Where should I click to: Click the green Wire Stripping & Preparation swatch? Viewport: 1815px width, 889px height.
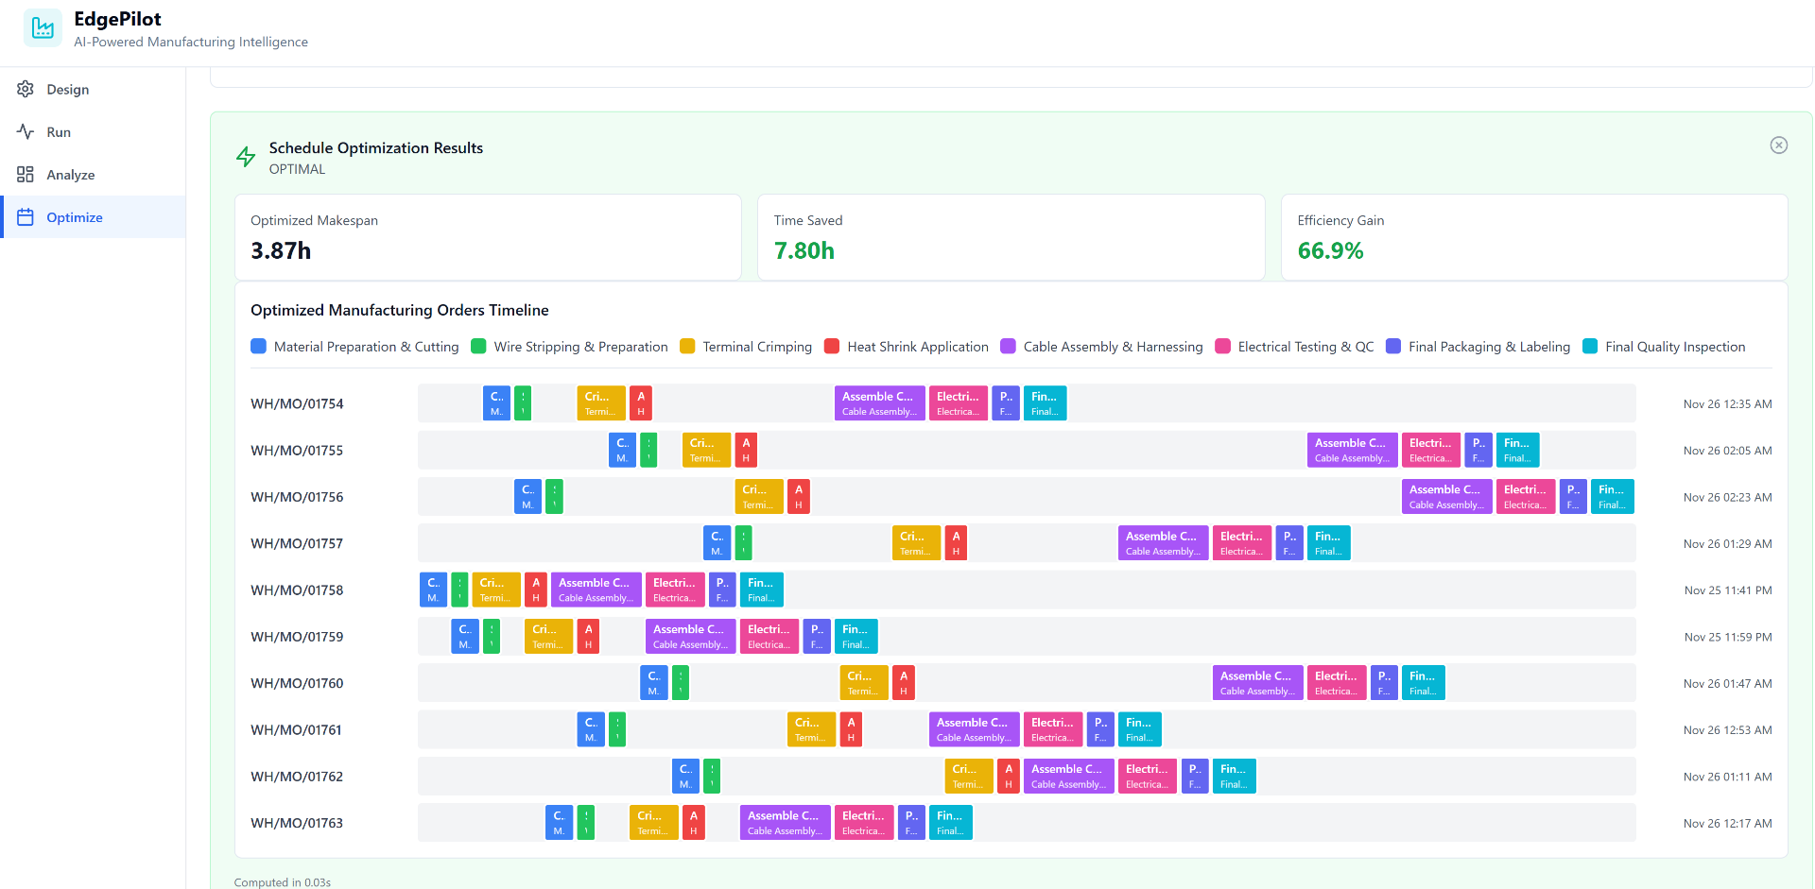pos(478,346)
